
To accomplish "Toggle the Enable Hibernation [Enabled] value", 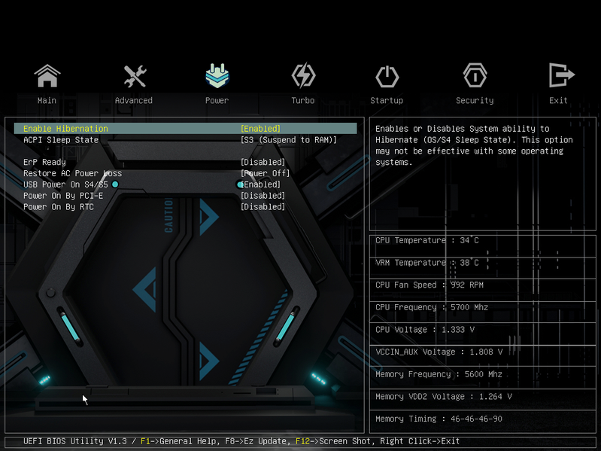I will pyautogui.click(x=261, y=129).
